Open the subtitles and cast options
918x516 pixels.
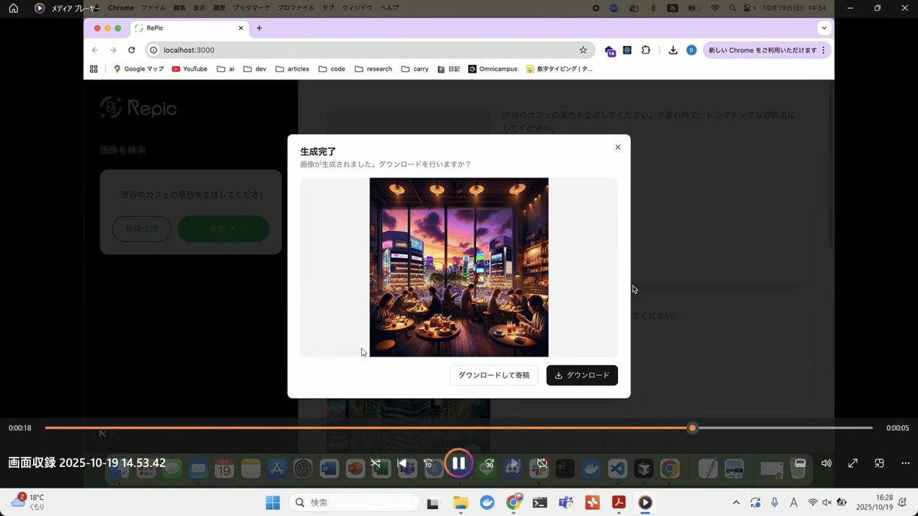point(799,463)
